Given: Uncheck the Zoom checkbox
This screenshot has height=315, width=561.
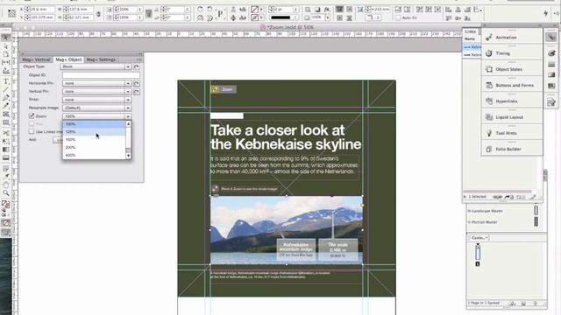Looking at the screenshot, I should (x=32, y=116).
